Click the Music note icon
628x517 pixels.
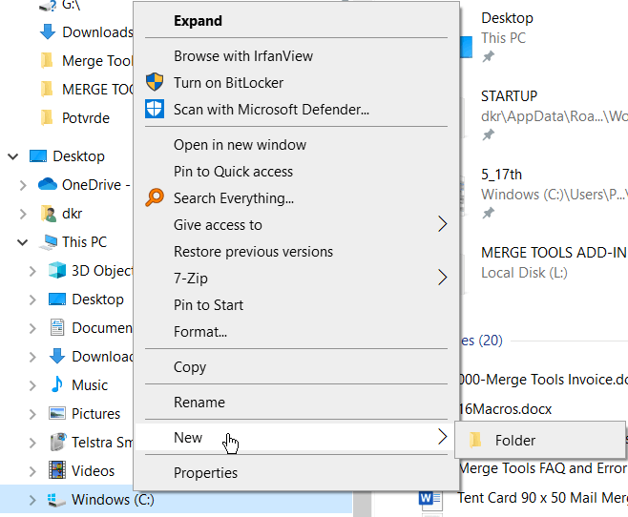(x=57, y=384)
